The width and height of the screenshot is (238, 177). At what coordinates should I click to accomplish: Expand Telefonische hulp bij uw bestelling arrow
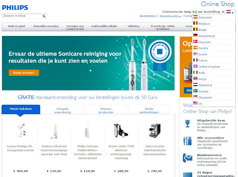pyautogui.click(x=223, y=12)
